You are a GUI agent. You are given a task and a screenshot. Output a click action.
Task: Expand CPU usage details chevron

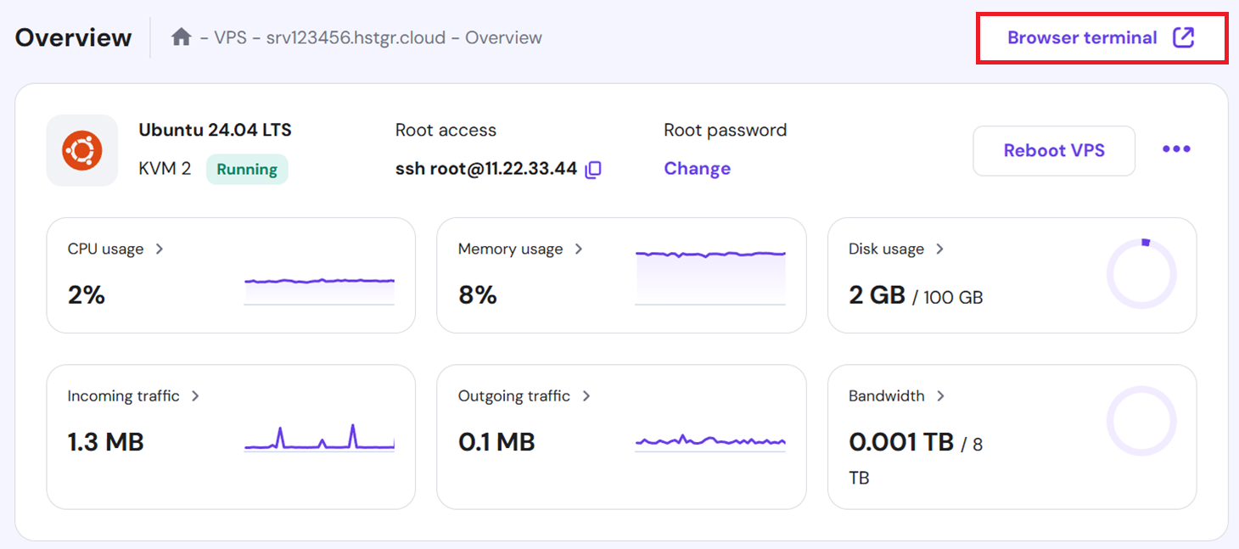pyautogui.click(x=160, y=249)
